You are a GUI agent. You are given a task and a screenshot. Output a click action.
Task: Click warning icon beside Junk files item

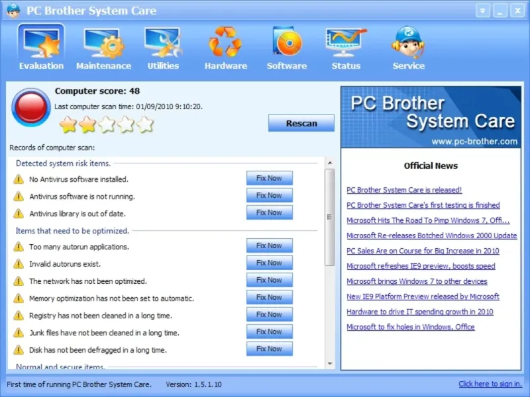point(19,333)
